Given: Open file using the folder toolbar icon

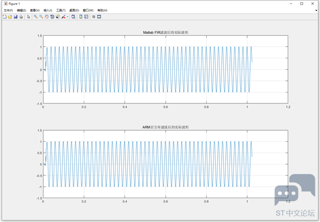Looking at the screenshot, I should pos(10,17).
